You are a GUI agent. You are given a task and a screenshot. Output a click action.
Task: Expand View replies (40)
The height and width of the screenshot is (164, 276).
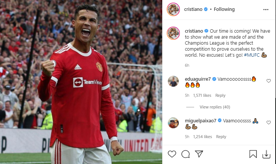[215, 107]
